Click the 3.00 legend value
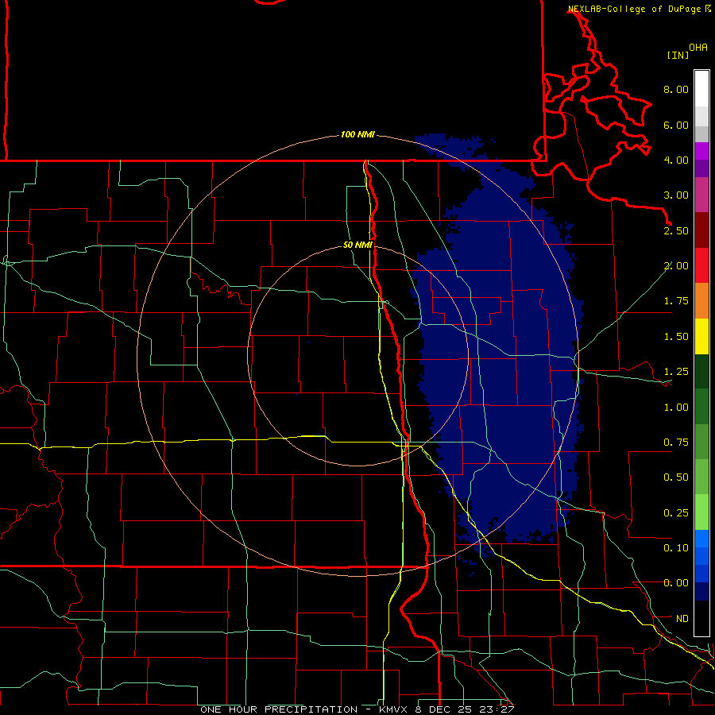The height and width of the screenshot is (715, 715). click(676, 195)
